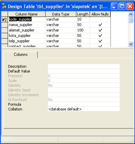The width and height of the screenshot is (135, 144).
Task: Switch to the Columns tab
Action: point(21,54)
